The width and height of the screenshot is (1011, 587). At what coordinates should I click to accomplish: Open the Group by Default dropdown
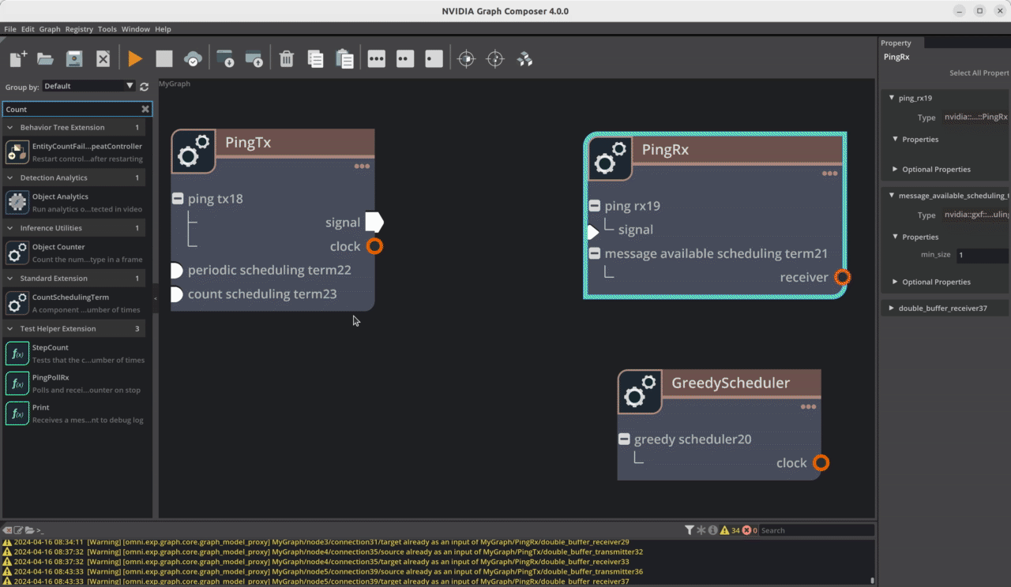coord(88,86)
